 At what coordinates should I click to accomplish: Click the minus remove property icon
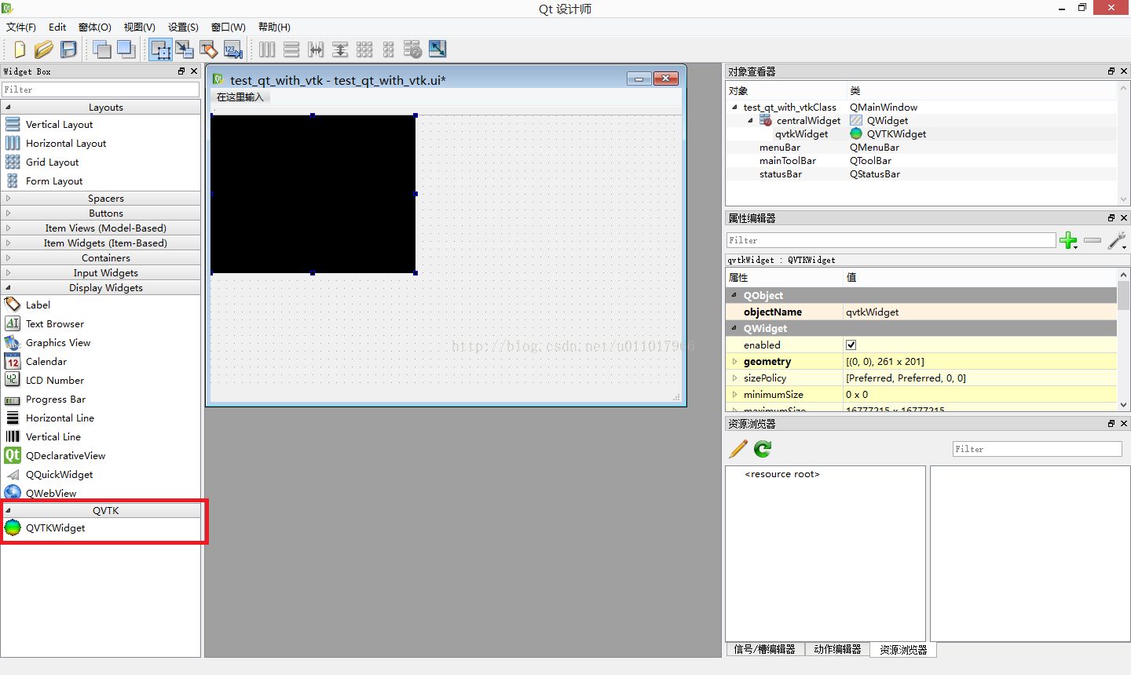[x=1093, y=241]
